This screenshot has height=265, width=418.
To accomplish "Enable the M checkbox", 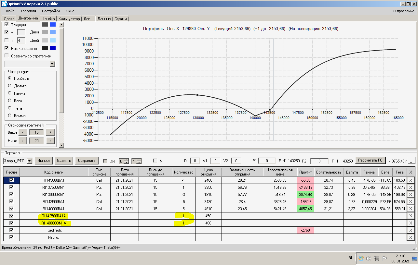I will tap(155, 161).
